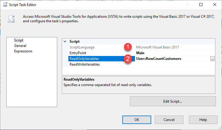
Task: Close the Script Task Editor dialog
Action: [214, 5]
